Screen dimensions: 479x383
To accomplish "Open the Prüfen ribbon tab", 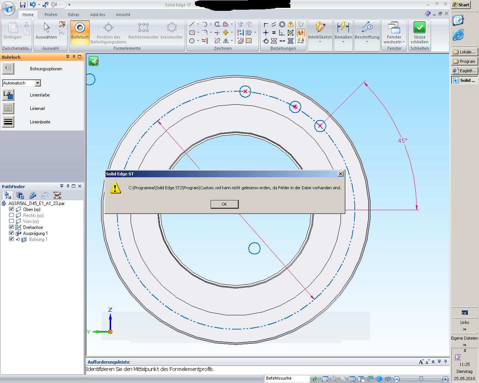I will coord(51,15).
